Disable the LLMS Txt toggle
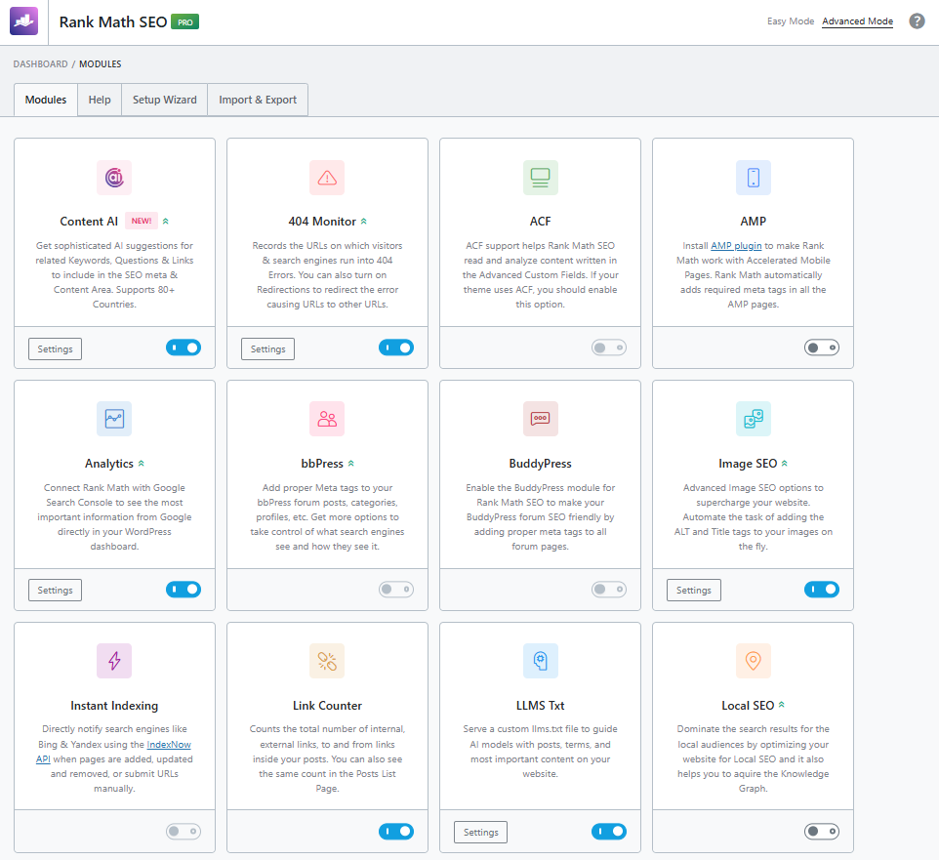This screenshot has width=939, height=860. pyautogui.click(x=609, y=832)
